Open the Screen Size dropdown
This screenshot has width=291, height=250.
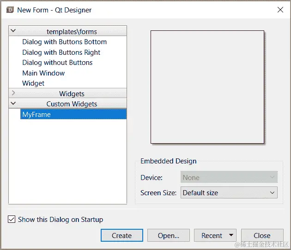coord(229,192)
